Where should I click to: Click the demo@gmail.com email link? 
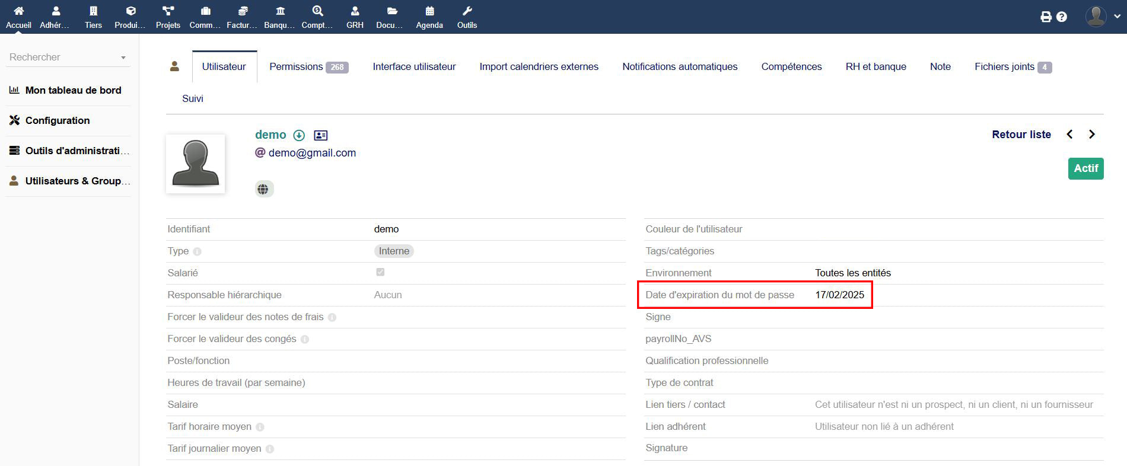coord(312,153)
